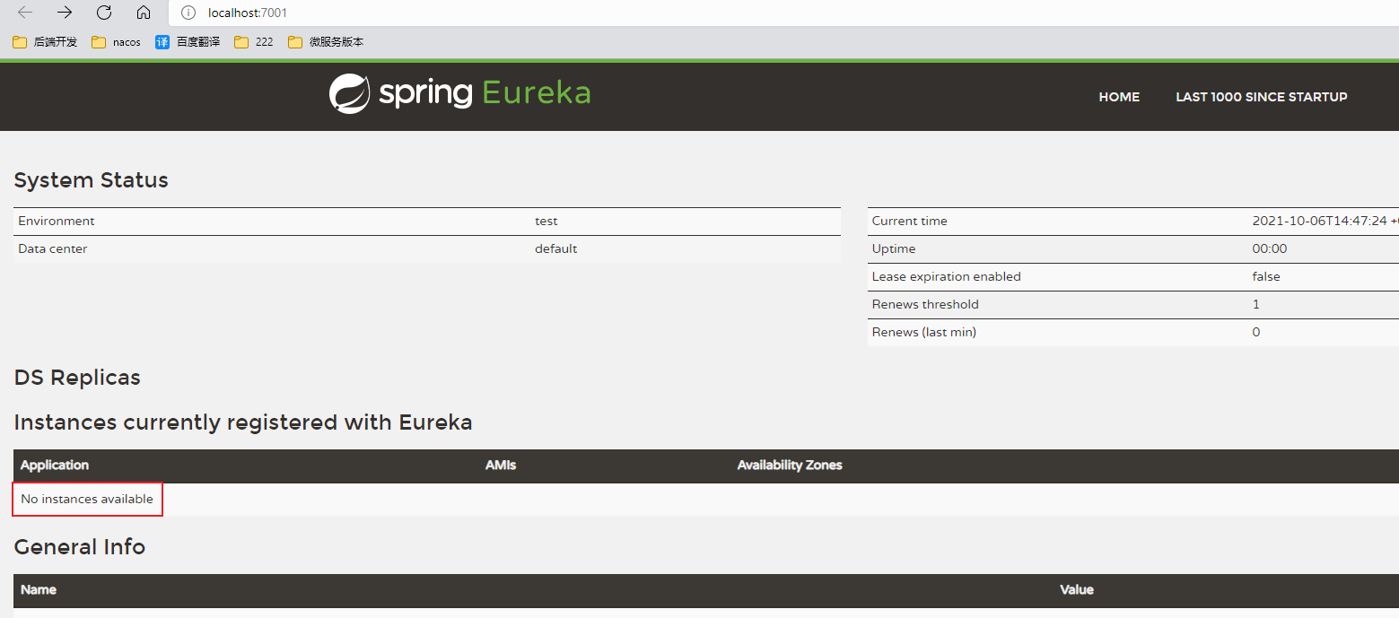
Task: Go forward in browser history
Action: 65,13
